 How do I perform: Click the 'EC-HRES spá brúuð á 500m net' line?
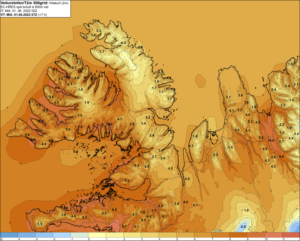25,7
